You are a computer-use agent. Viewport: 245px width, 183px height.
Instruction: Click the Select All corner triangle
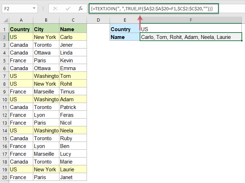(x=6, y=20)
